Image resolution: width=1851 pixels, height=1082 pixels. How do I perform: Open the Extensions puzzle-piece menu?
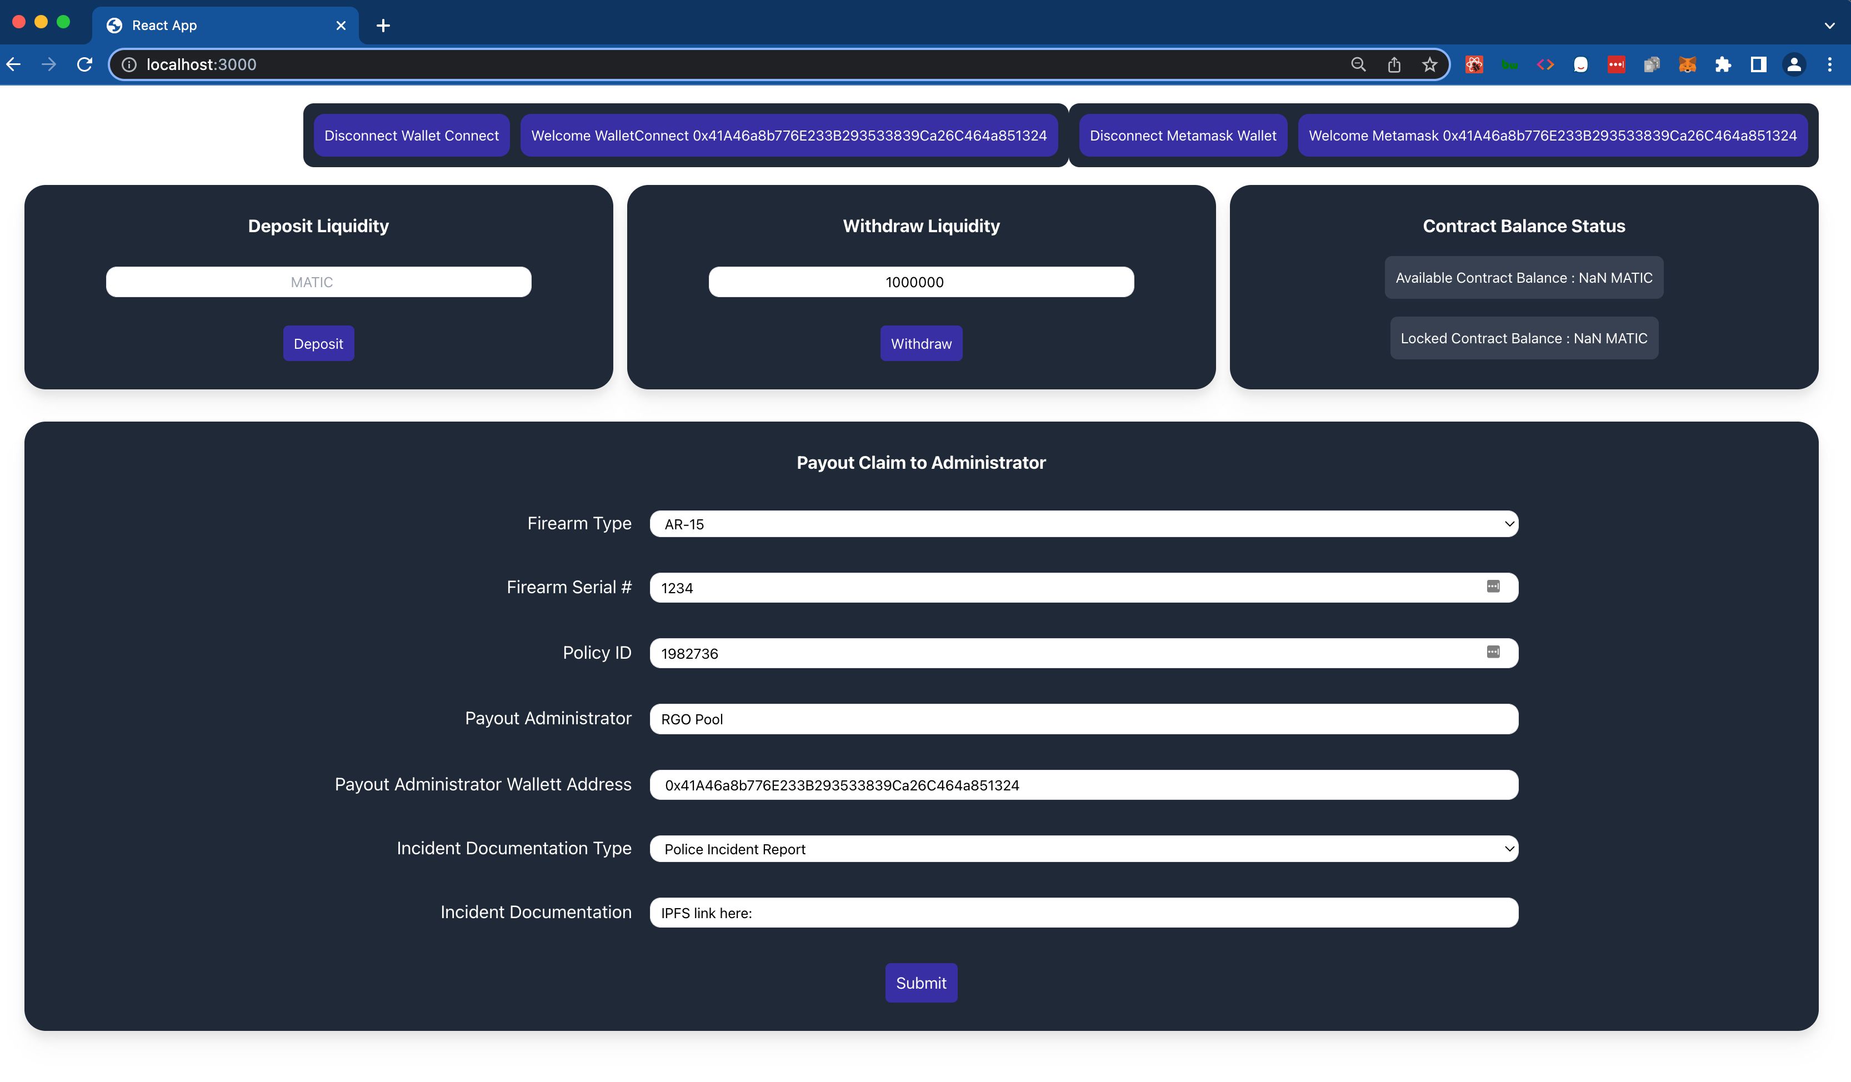1723,64
